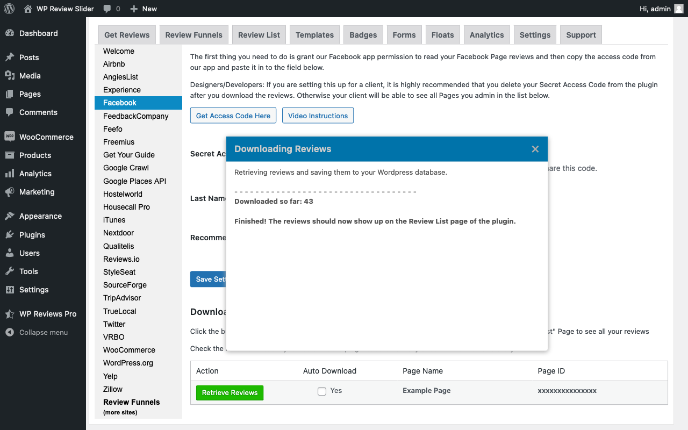Open the plugin Settings tab

535,35
